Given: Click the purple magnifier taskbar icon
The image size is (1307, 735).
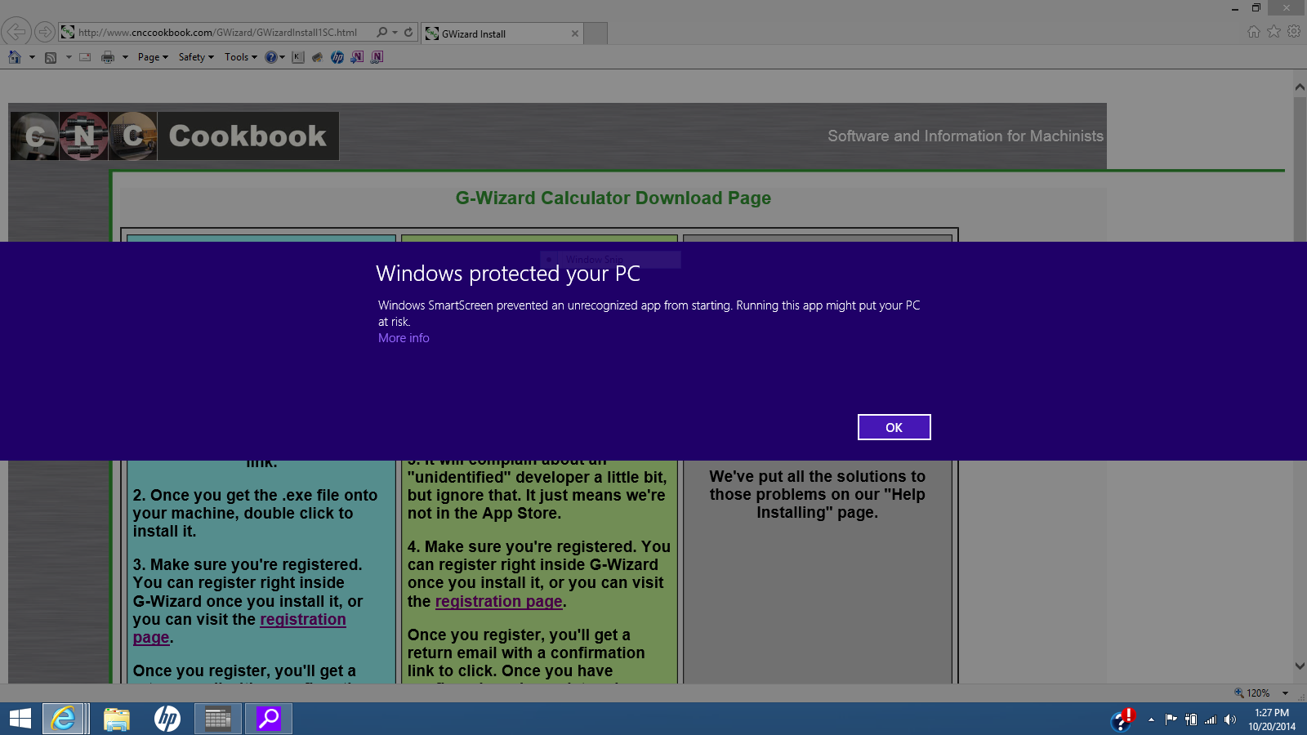Looking at the screenshot, I should pyautogui.click(x=269, y=719).
